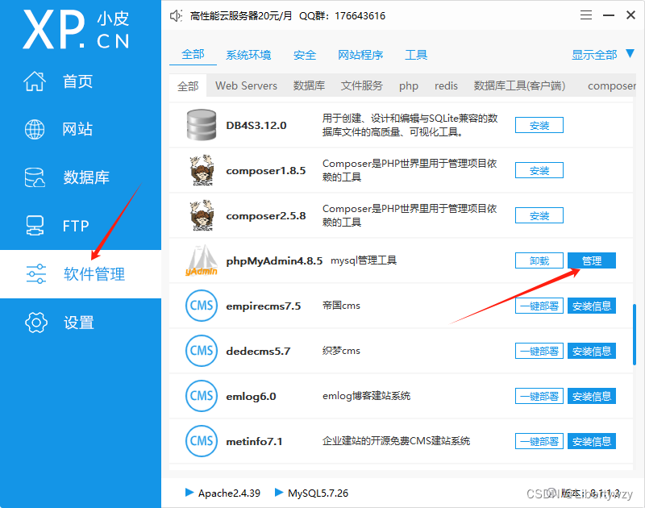This screenshot has width=645, height=508.
Task: Filter by redis sub-tab
Action: pos(446,86)
